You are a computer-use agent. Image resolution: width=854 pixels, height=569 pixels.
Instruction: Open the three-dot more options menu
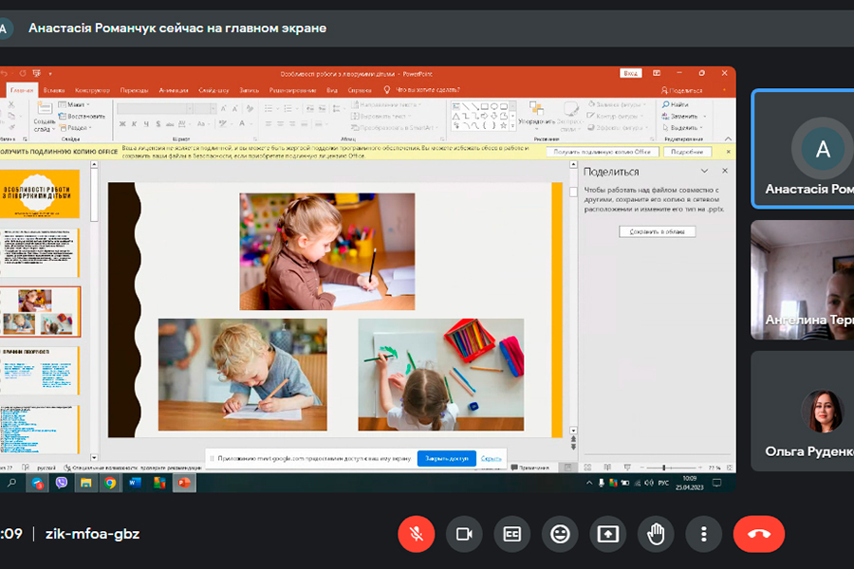[x=703, y=534]
